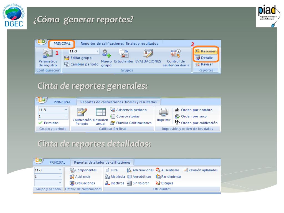Image resolution: width=284 pixels, height=213 pixels.
Task: Click Revisar in the Reportes group
Action: [x=204, y=64]
